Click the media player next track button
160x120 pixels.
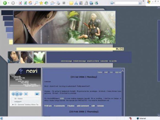[x=21, y=94]
